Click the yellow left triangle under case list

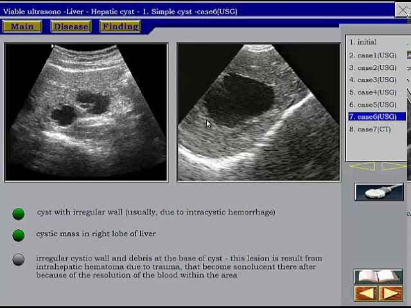(x=363, y=166)
